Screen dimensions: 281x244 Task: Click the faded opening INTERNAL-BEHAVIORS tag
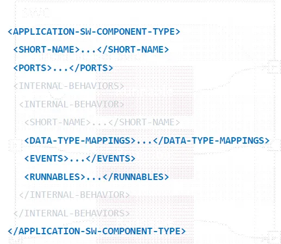[69, 86]
